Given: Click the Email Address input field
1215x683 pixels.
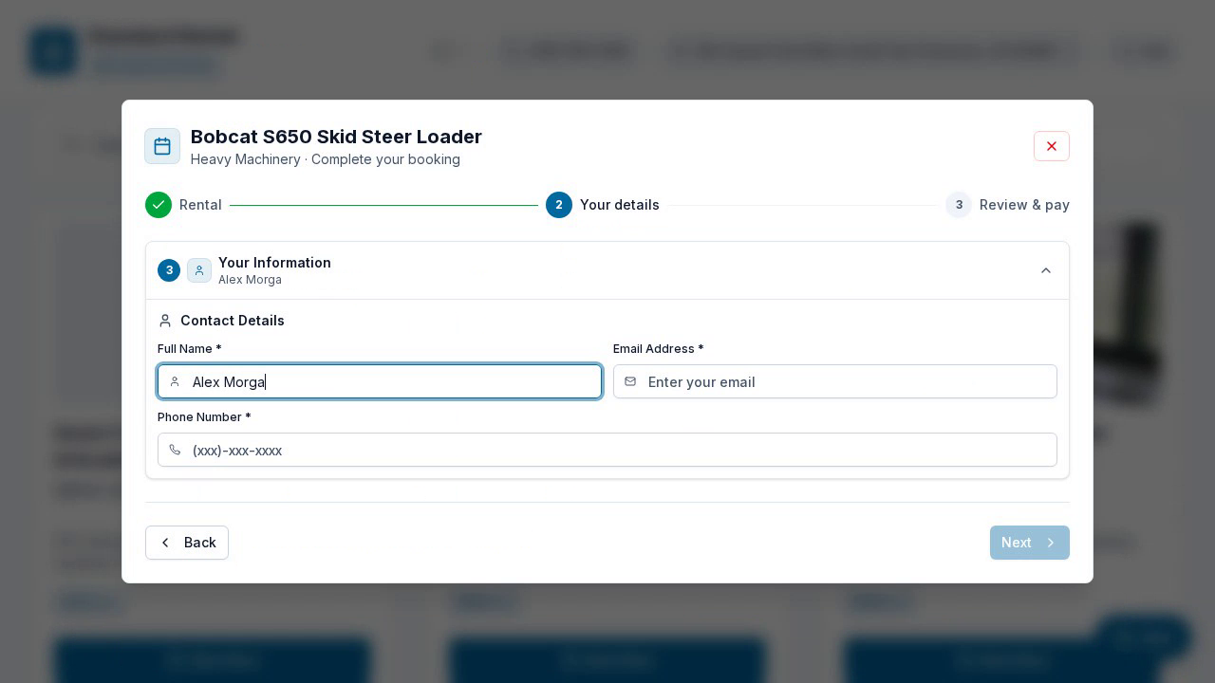Looking at the screenshot, I should 835,381.
